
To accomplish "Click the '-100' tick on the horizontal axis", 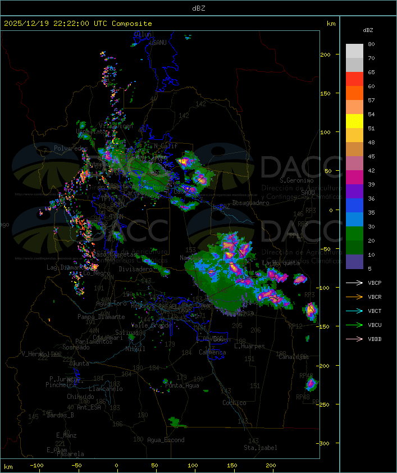I will [36, 466].
